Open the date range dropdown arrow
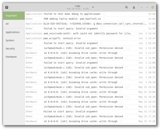The width and height of the screenshot is (161, 130). [93, 7]
